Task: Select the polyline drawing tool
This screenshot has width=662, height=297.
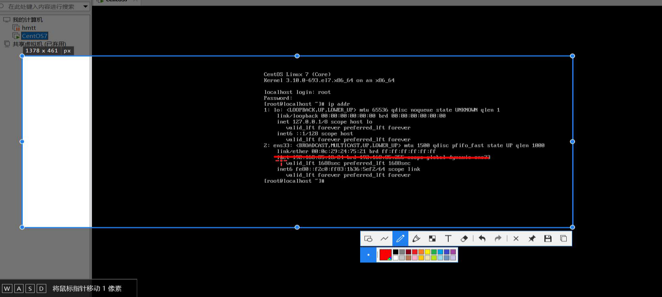Action: click(x=384, y=238)
